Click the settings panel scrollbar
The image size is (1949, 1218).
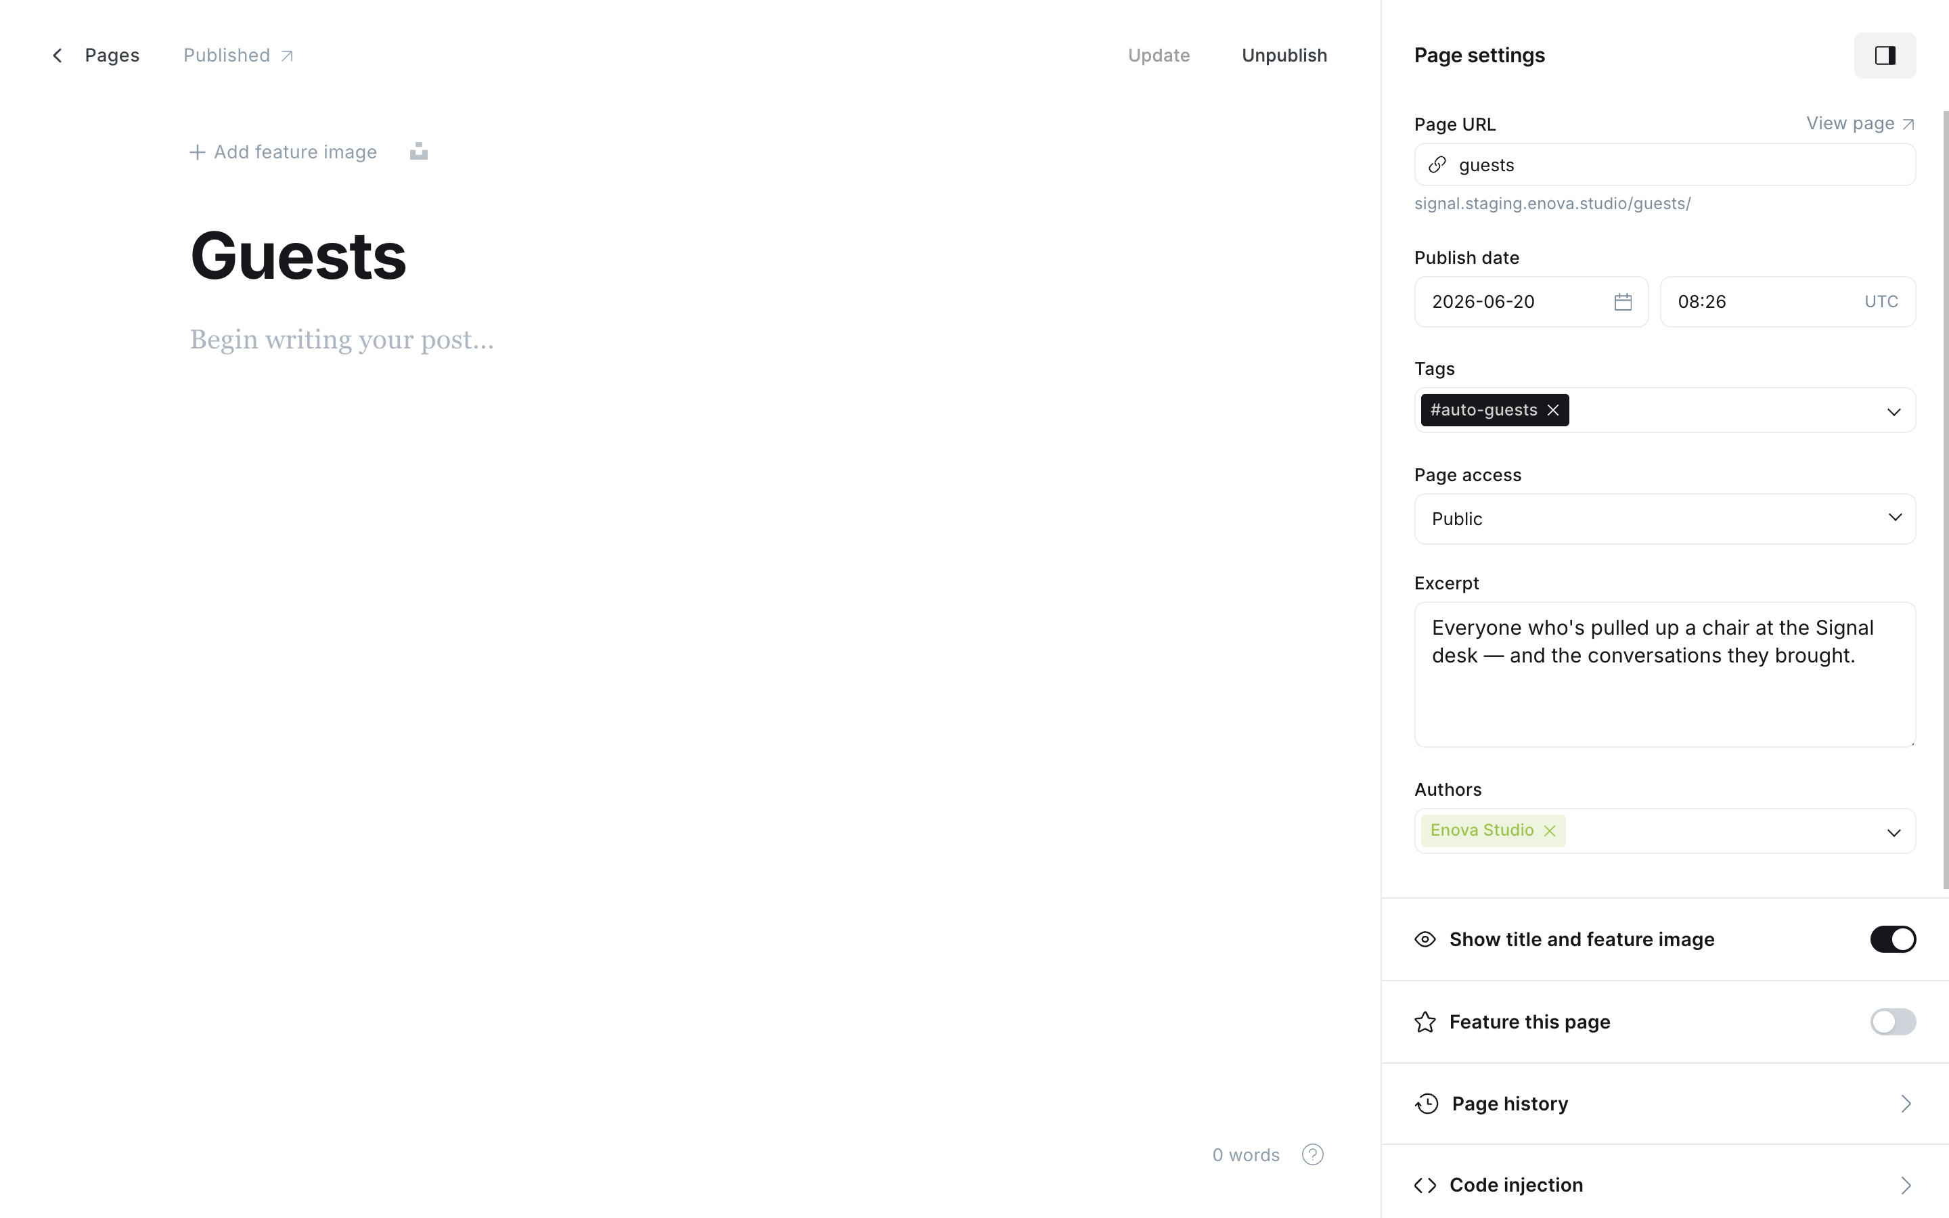(1945, 499)
